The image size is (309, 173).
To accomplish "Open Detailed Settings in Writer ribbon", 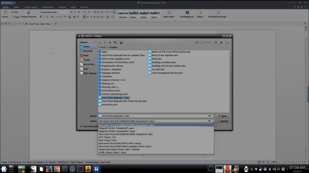I will [217, 14].
